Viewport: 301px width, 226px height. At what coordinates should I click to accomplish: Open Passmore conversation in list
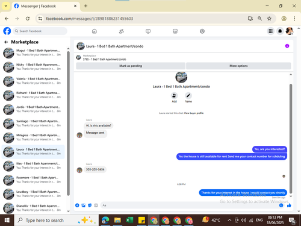pos(33,180)
